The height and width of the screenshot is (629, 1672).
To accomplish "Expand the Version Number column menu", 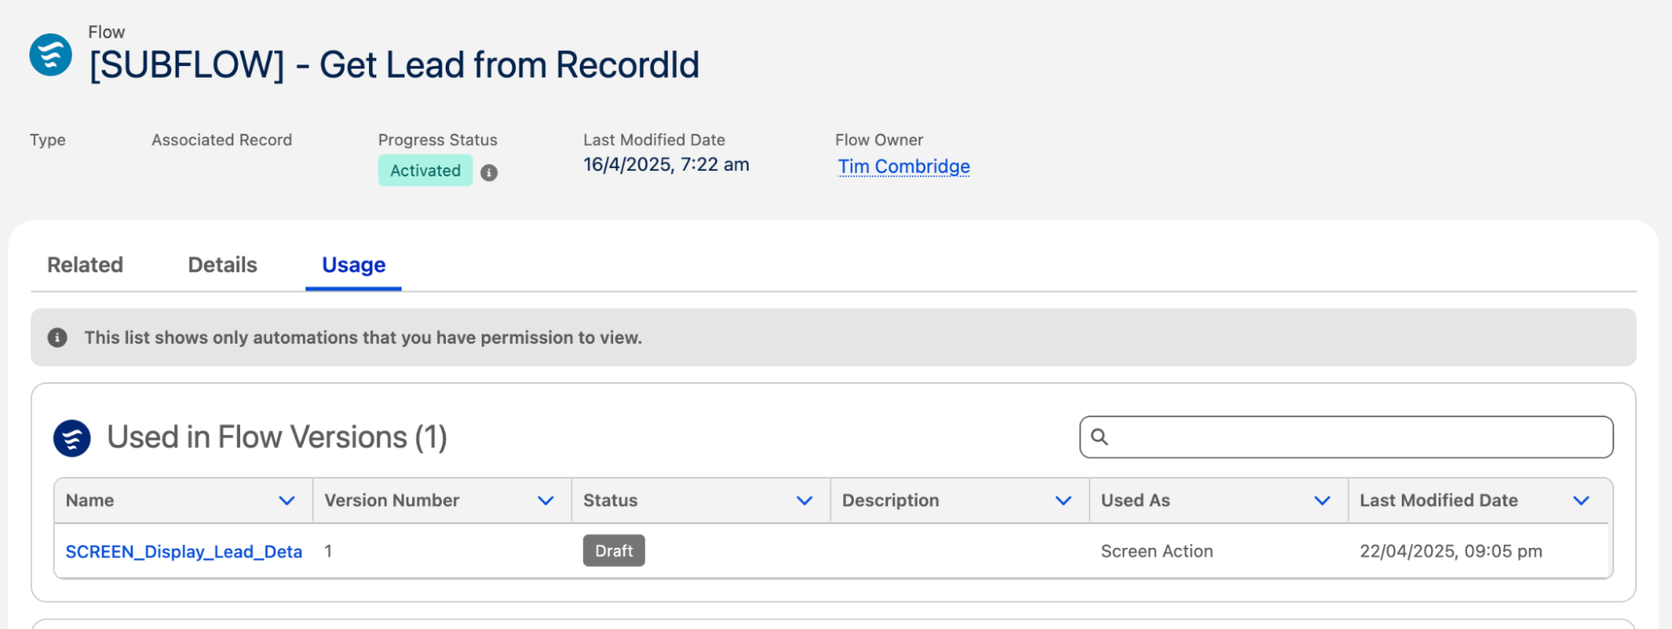I will 545,501.
